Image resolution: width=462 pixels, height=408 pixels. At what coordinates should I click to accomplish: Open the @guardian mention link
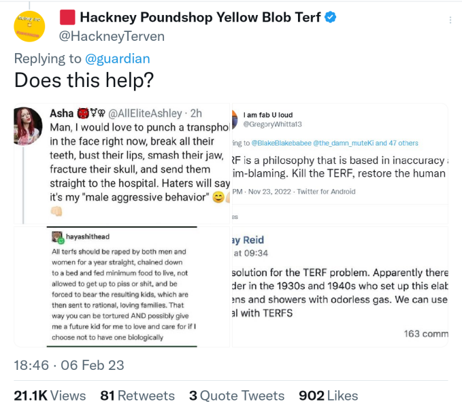(x=118, y=59)
